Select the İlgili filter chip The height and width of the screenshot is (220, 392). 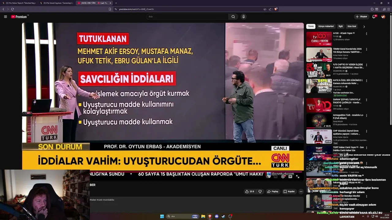341,26
